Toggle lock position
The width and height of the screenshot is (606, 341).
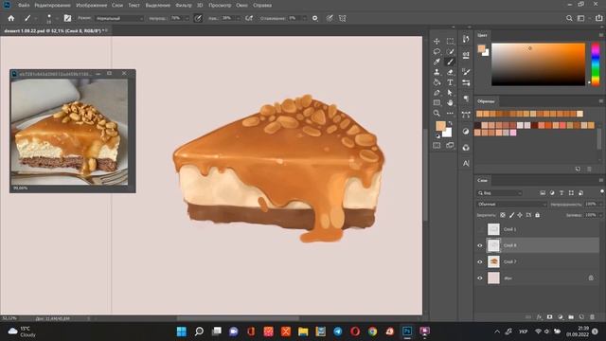[x=520, y=215]
